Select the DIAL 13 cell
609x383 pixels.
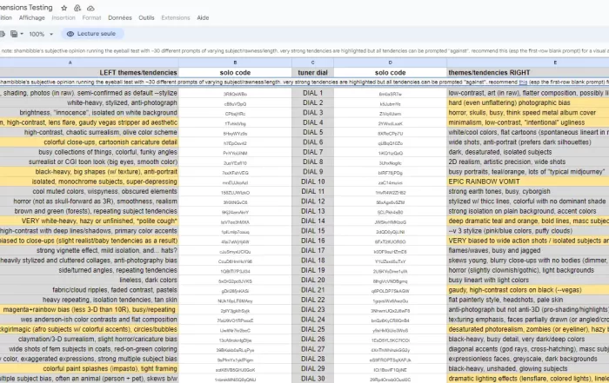pos(312,211)
